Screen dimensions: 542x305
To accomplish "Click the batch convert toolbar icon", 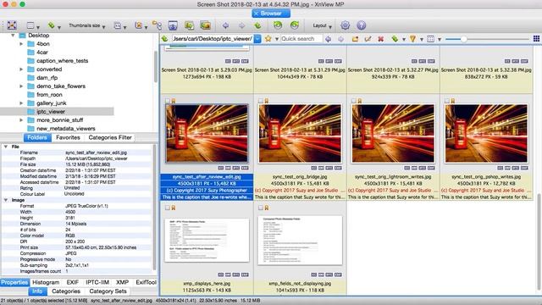I will pos(189,25).
